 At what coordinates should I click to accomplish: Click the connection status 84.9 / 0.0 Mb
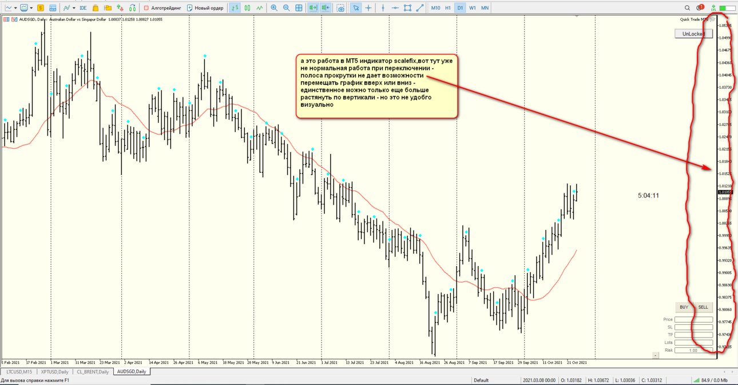point(711,380)
